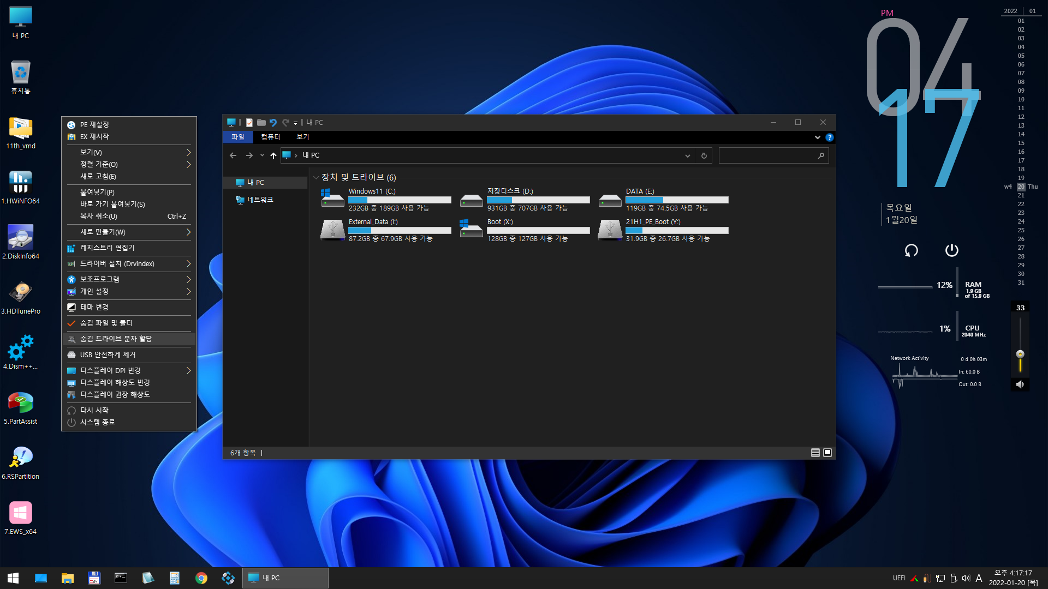The height and width of the screenshot is (589, 1048).
Task: Click the new folder icon in title bar
Action: [261, 123]
